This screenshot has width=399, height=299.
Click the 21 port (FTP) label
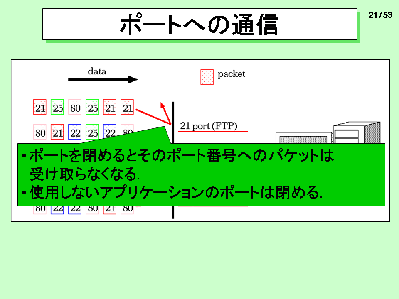[x=209, y=126]
